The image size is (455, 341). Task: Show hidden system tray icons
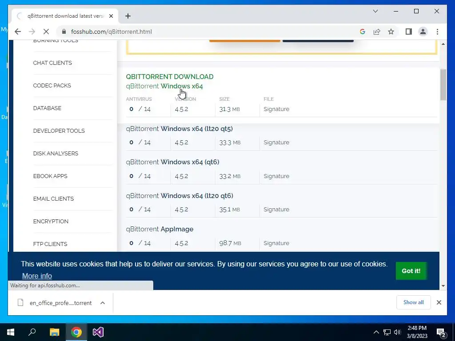(376, 332)
